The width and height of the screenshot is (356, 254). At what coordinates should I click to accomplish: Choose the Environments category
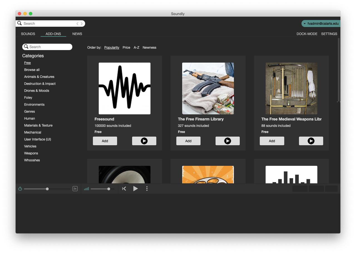[34, 105]
